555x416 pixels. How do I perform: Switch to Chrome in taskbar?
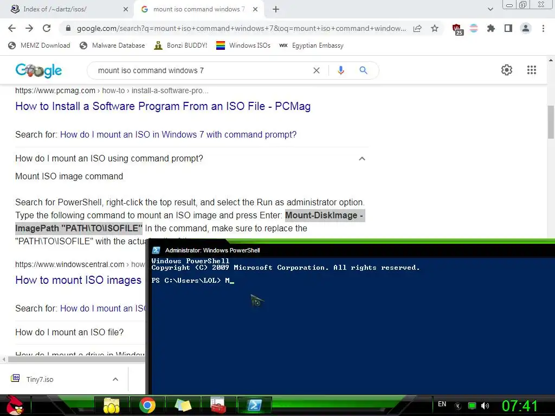point(147,405)
